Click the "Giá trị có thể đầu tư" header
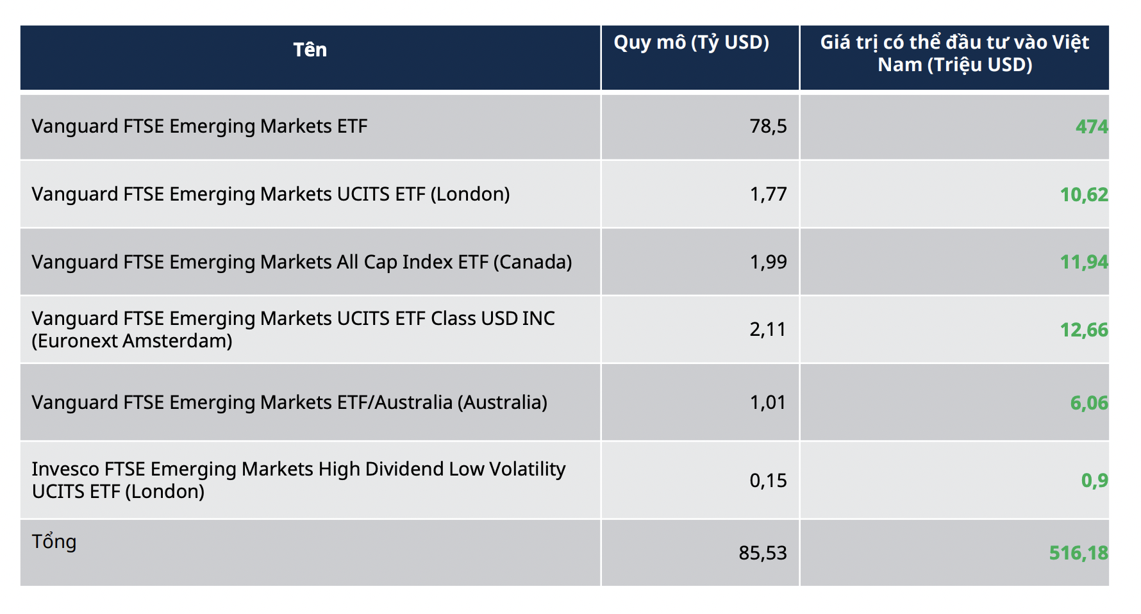The height and width of the screenshot is (614, 1141). [954, 53]
